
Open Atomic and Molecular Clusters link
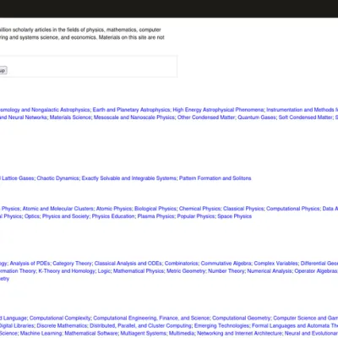pyautogui.click(x=58, y=209)
